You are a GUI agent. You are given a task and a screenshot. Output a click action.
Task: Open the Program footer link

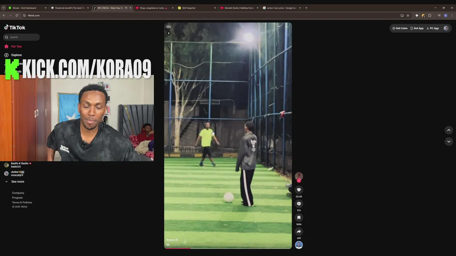17,198
